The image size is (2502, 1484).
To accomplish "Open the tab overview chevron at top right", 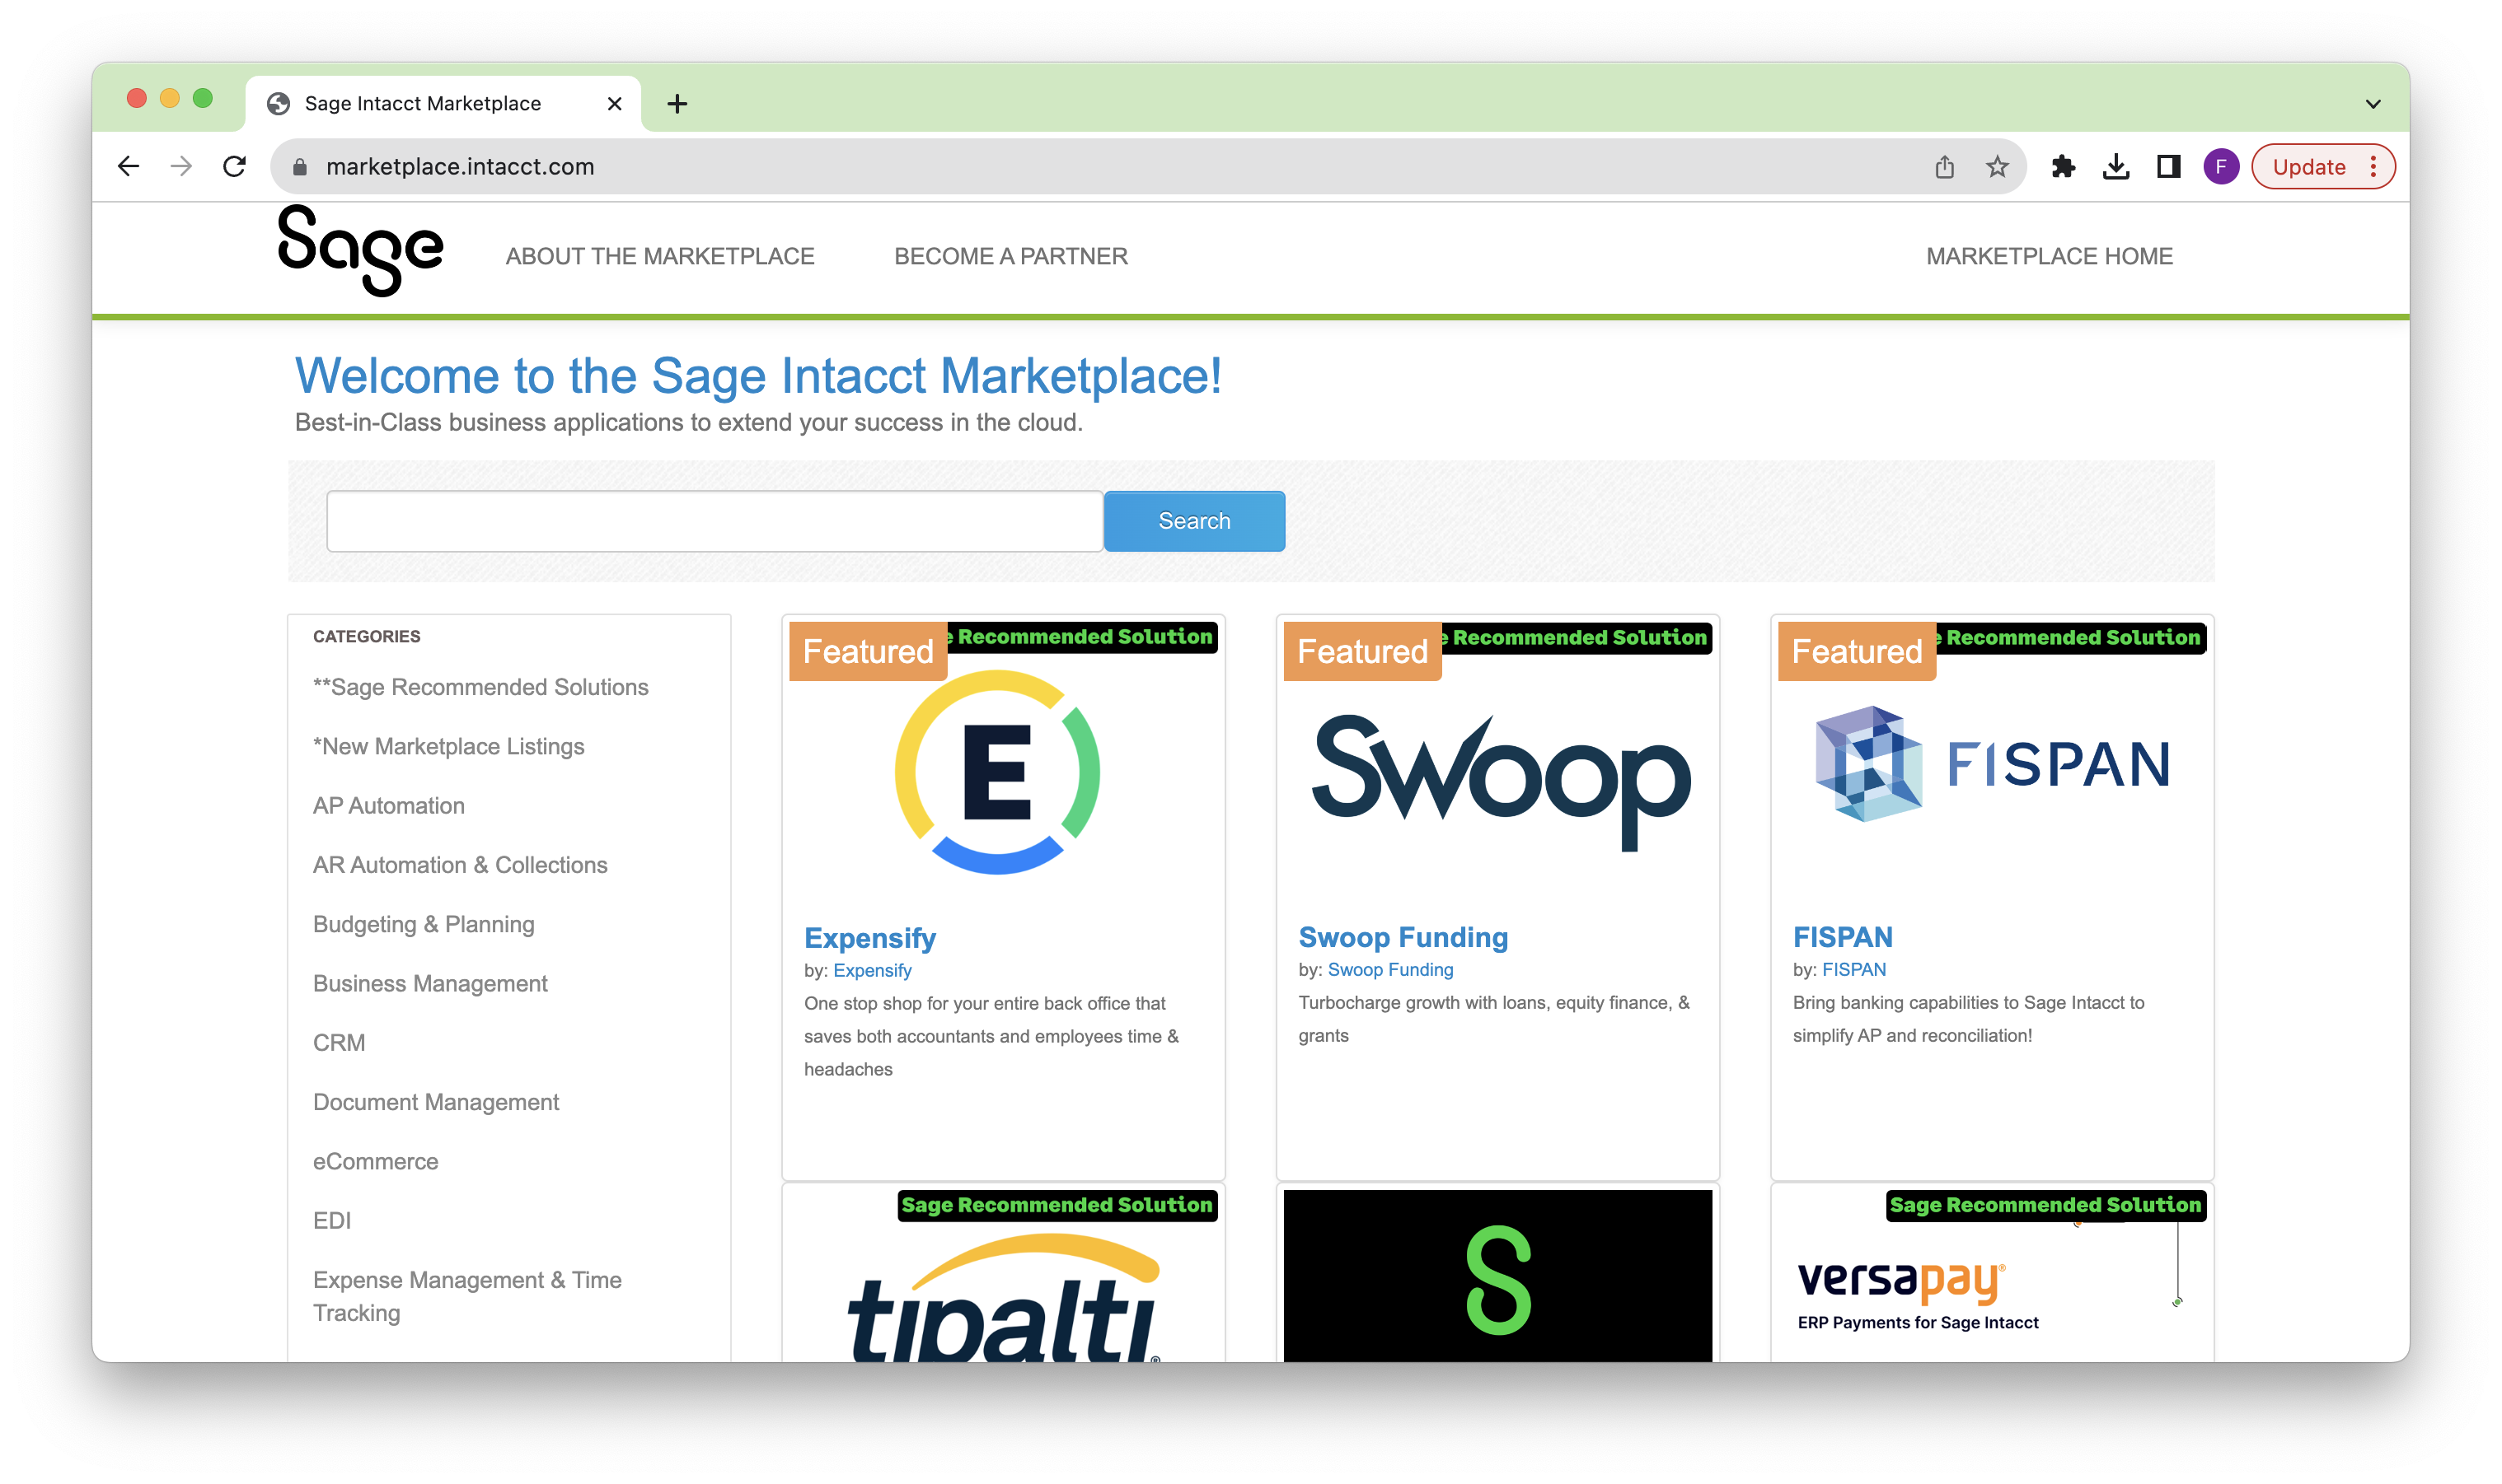I will click(2371, 103).
